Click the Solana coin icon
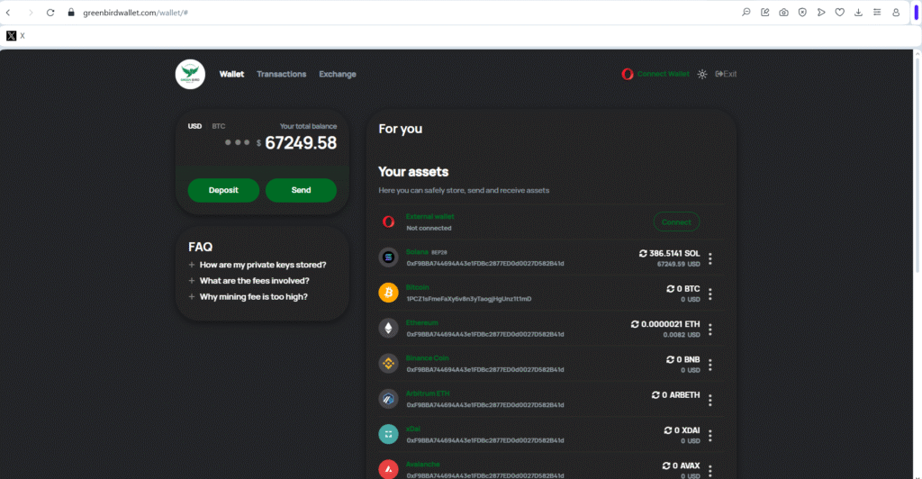 (x=388, y=258)
